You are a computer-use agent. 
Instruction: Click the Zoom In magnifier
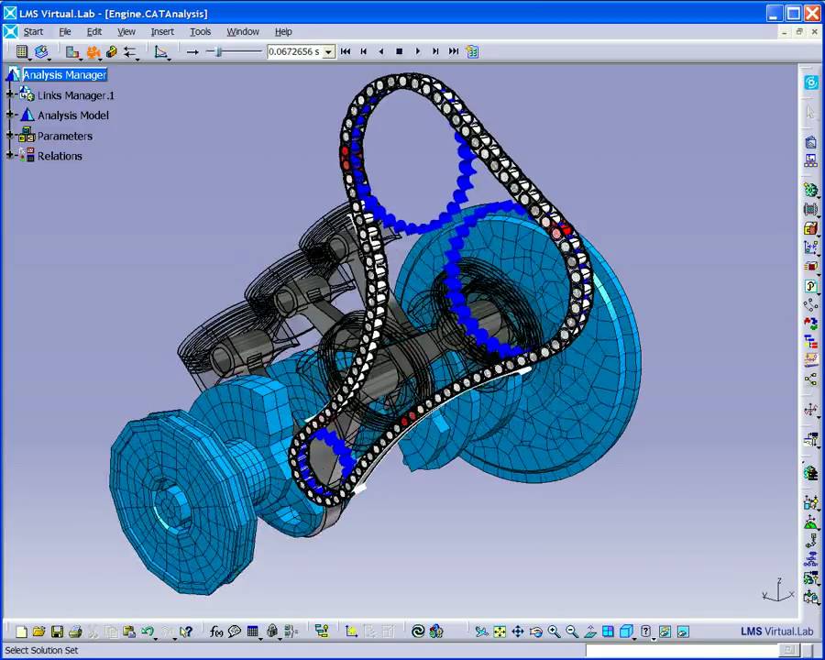click(554, 631)
